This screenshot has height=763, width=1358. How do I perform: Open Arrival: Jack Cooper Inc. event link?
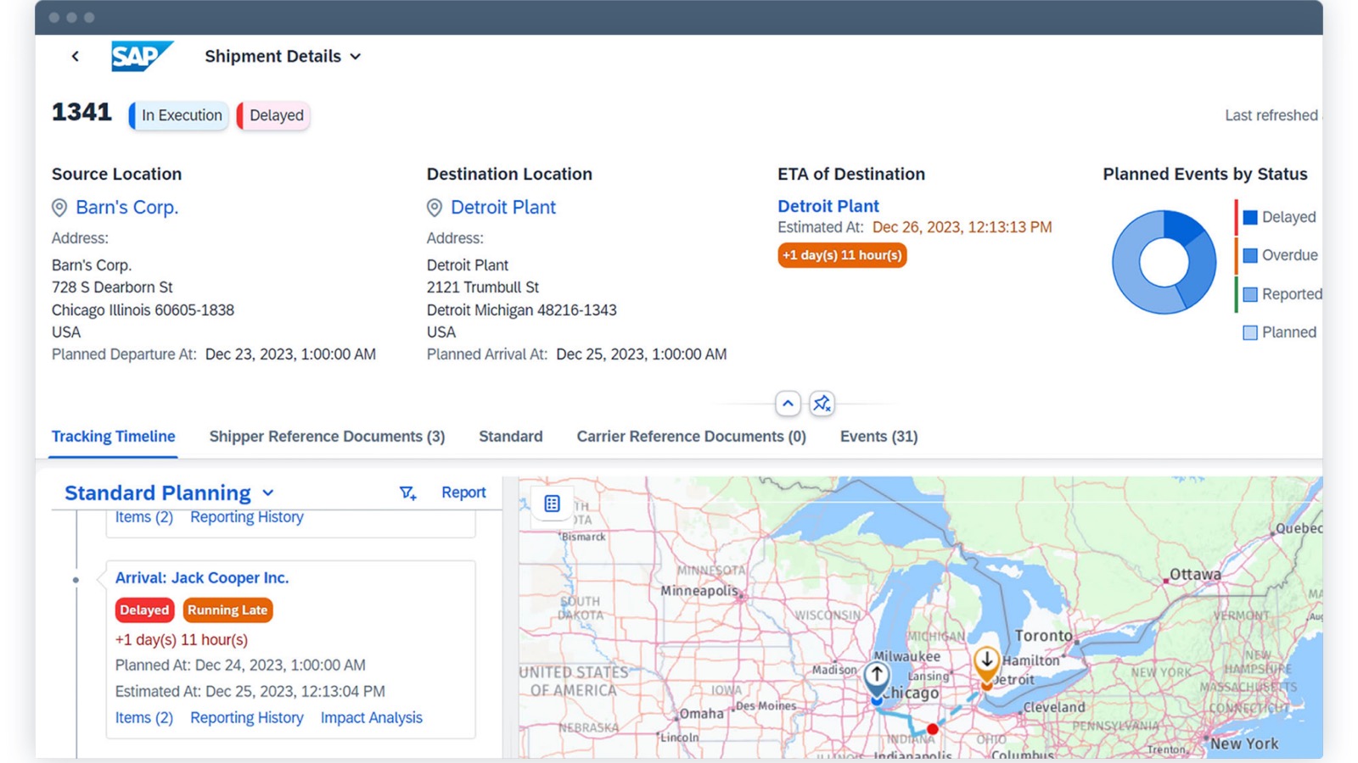202,577
